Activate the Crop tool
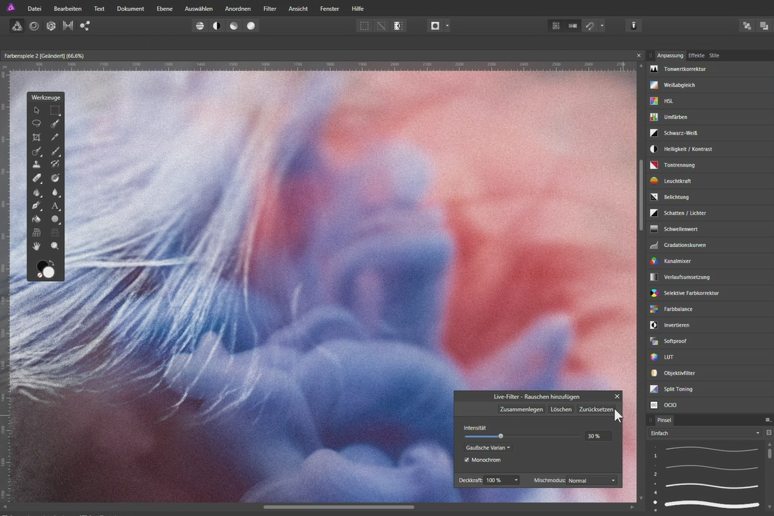The height and width of the screenshot is (516, 774). click(37, 137)
